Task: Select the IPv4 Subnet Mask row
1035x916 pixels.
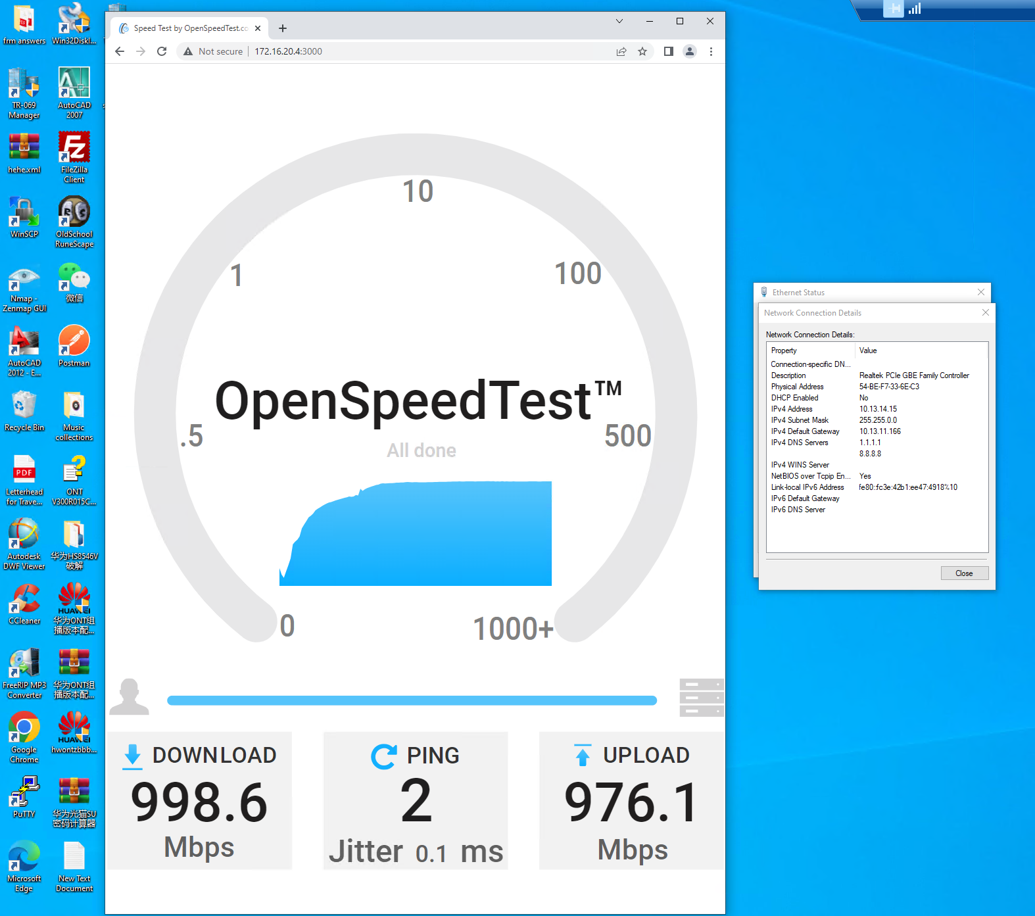Action: 877,420
